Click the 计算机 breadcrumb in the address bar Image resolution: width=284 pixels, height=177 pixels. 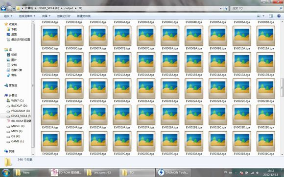29,8
